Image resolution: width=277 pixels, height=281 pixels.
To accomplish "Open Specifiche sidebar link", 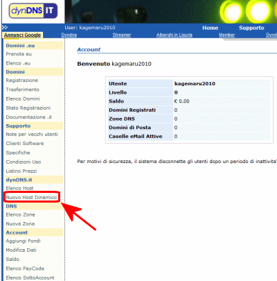I will coord(18,153).
